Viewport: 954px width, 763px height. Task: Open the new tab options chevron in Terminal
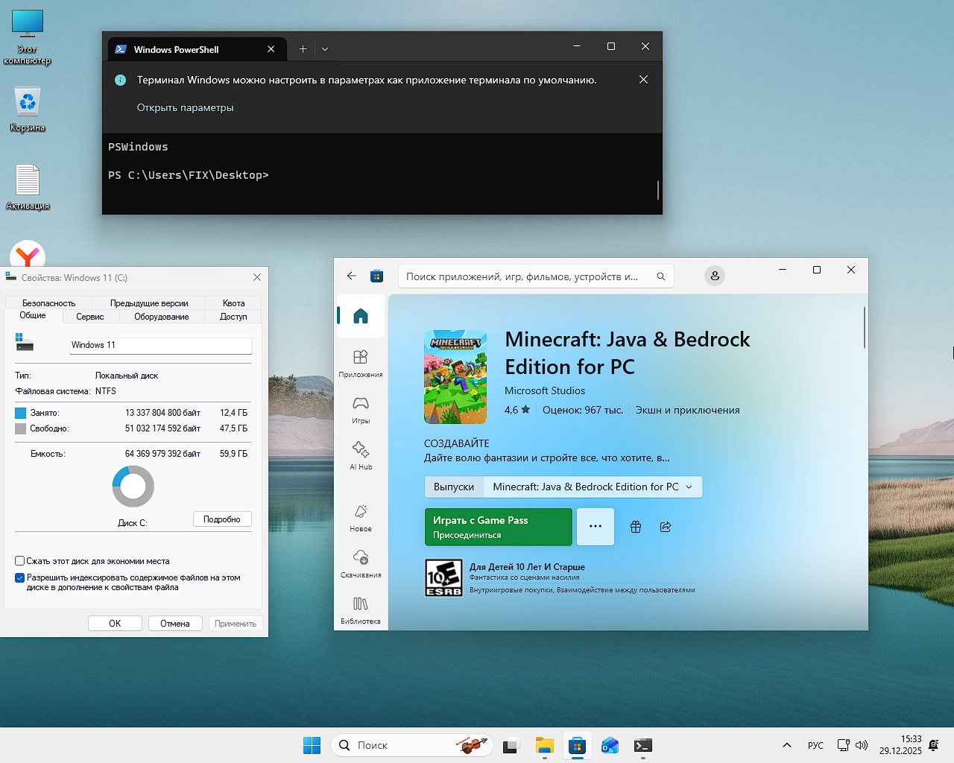325,48
